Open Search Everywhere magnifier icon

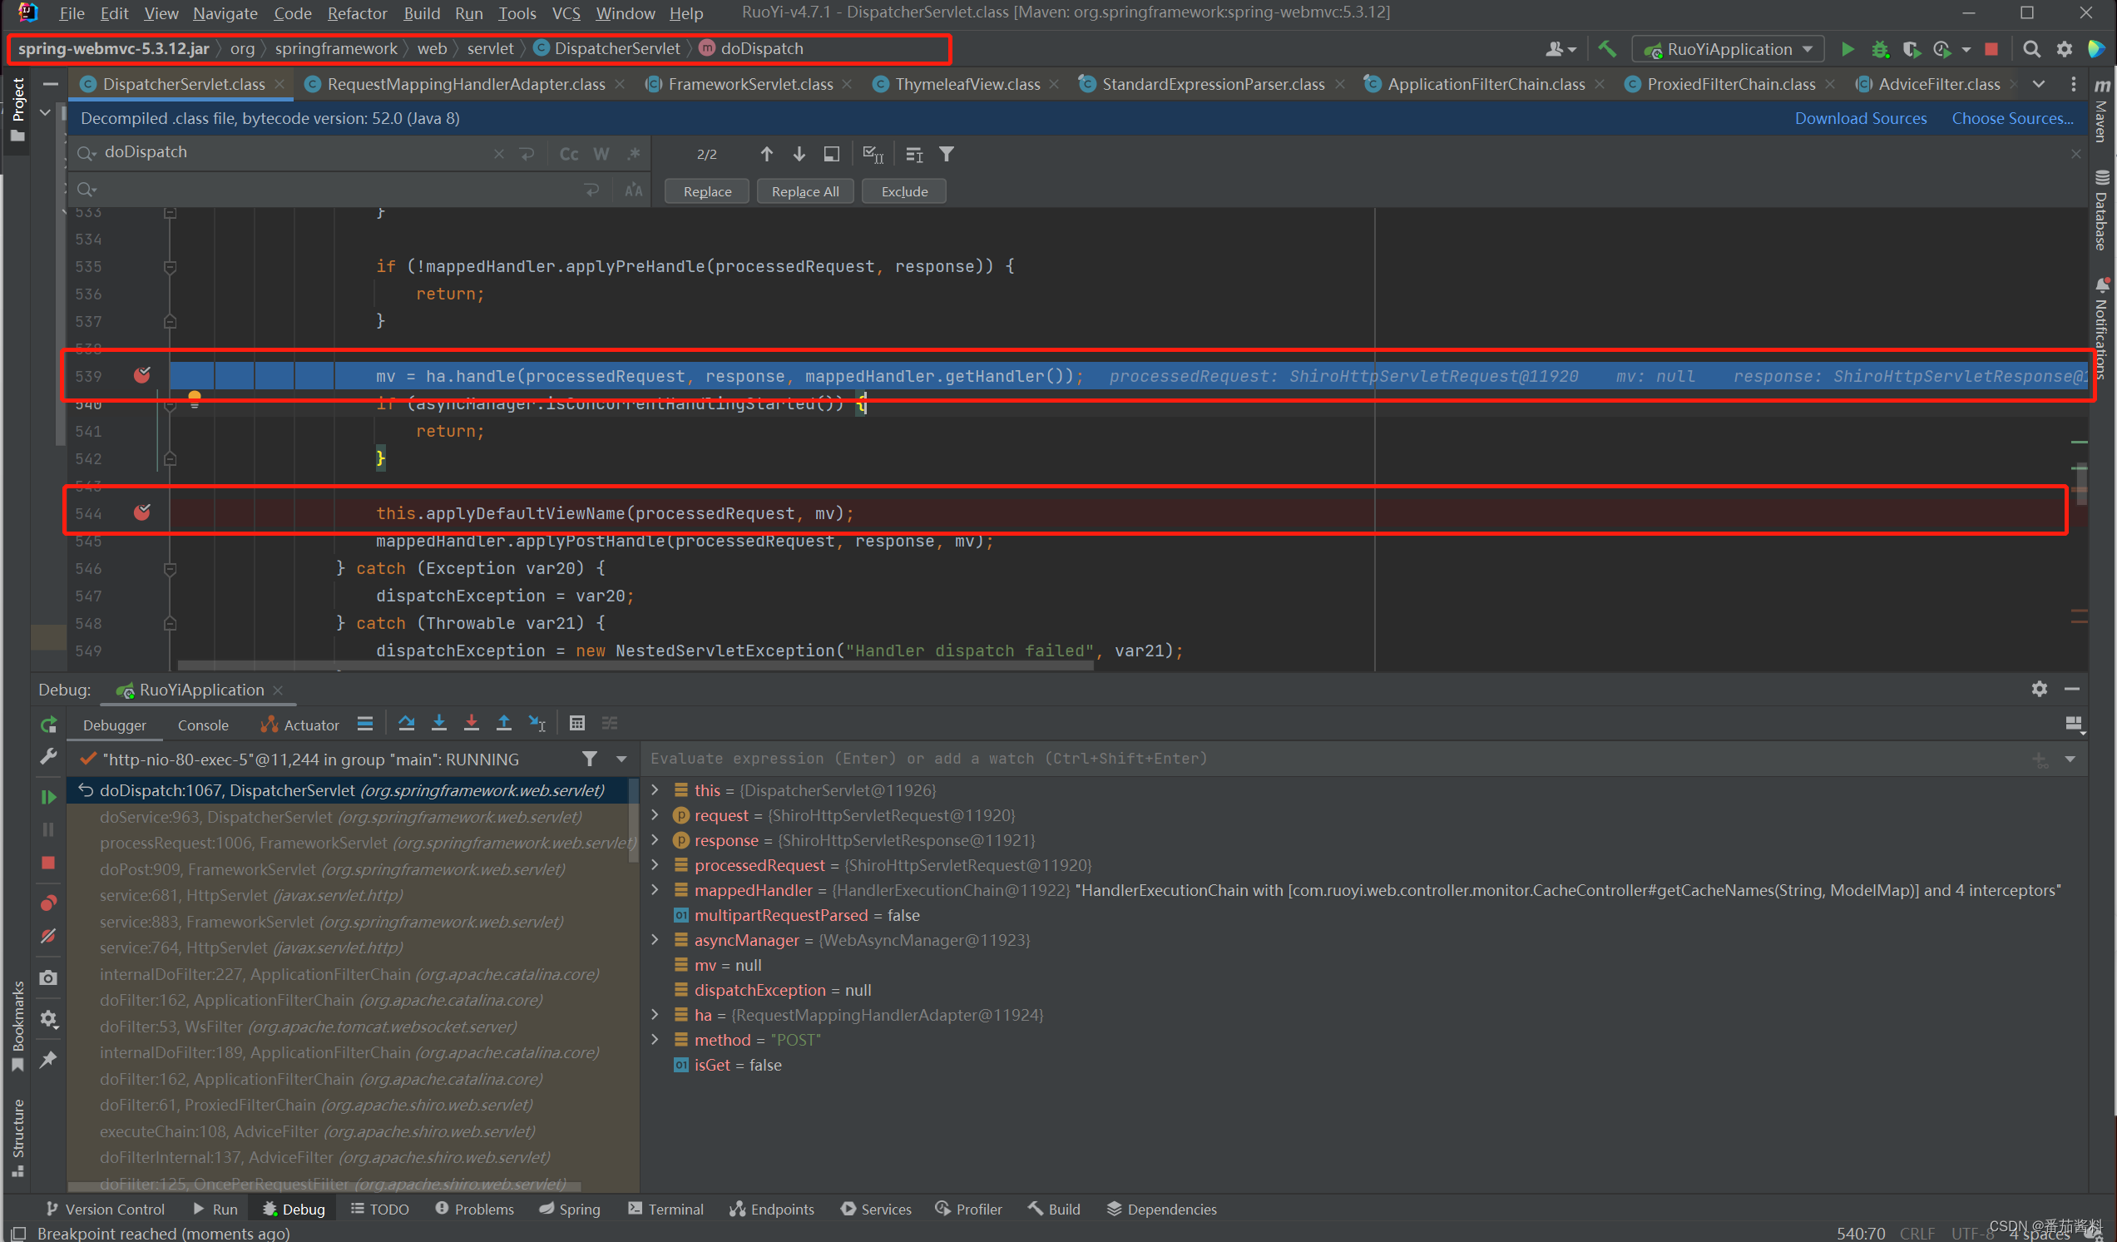(x=2031, y=50)
